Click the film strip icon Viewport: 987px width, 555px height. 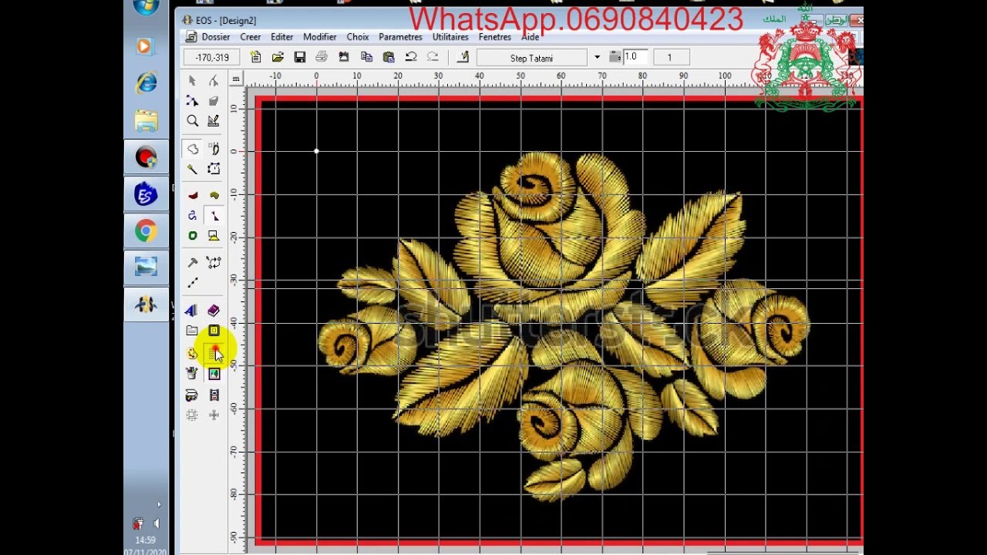(x=214, y=395)
